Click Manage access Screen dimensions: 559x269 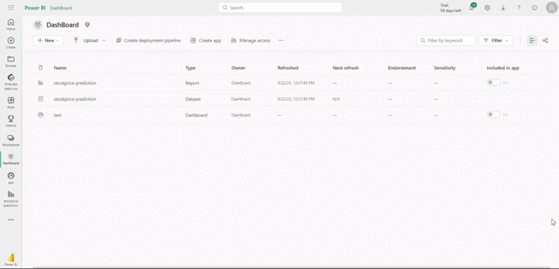pos(250,40)
